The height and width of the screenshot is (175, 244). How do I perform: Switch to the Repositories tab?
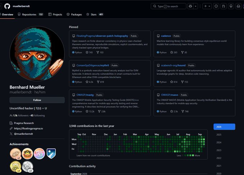click(x=30, y=14)
